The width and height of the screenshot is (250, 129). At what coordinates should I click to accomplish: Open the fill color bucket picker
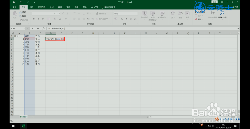(x=55, y=19)
